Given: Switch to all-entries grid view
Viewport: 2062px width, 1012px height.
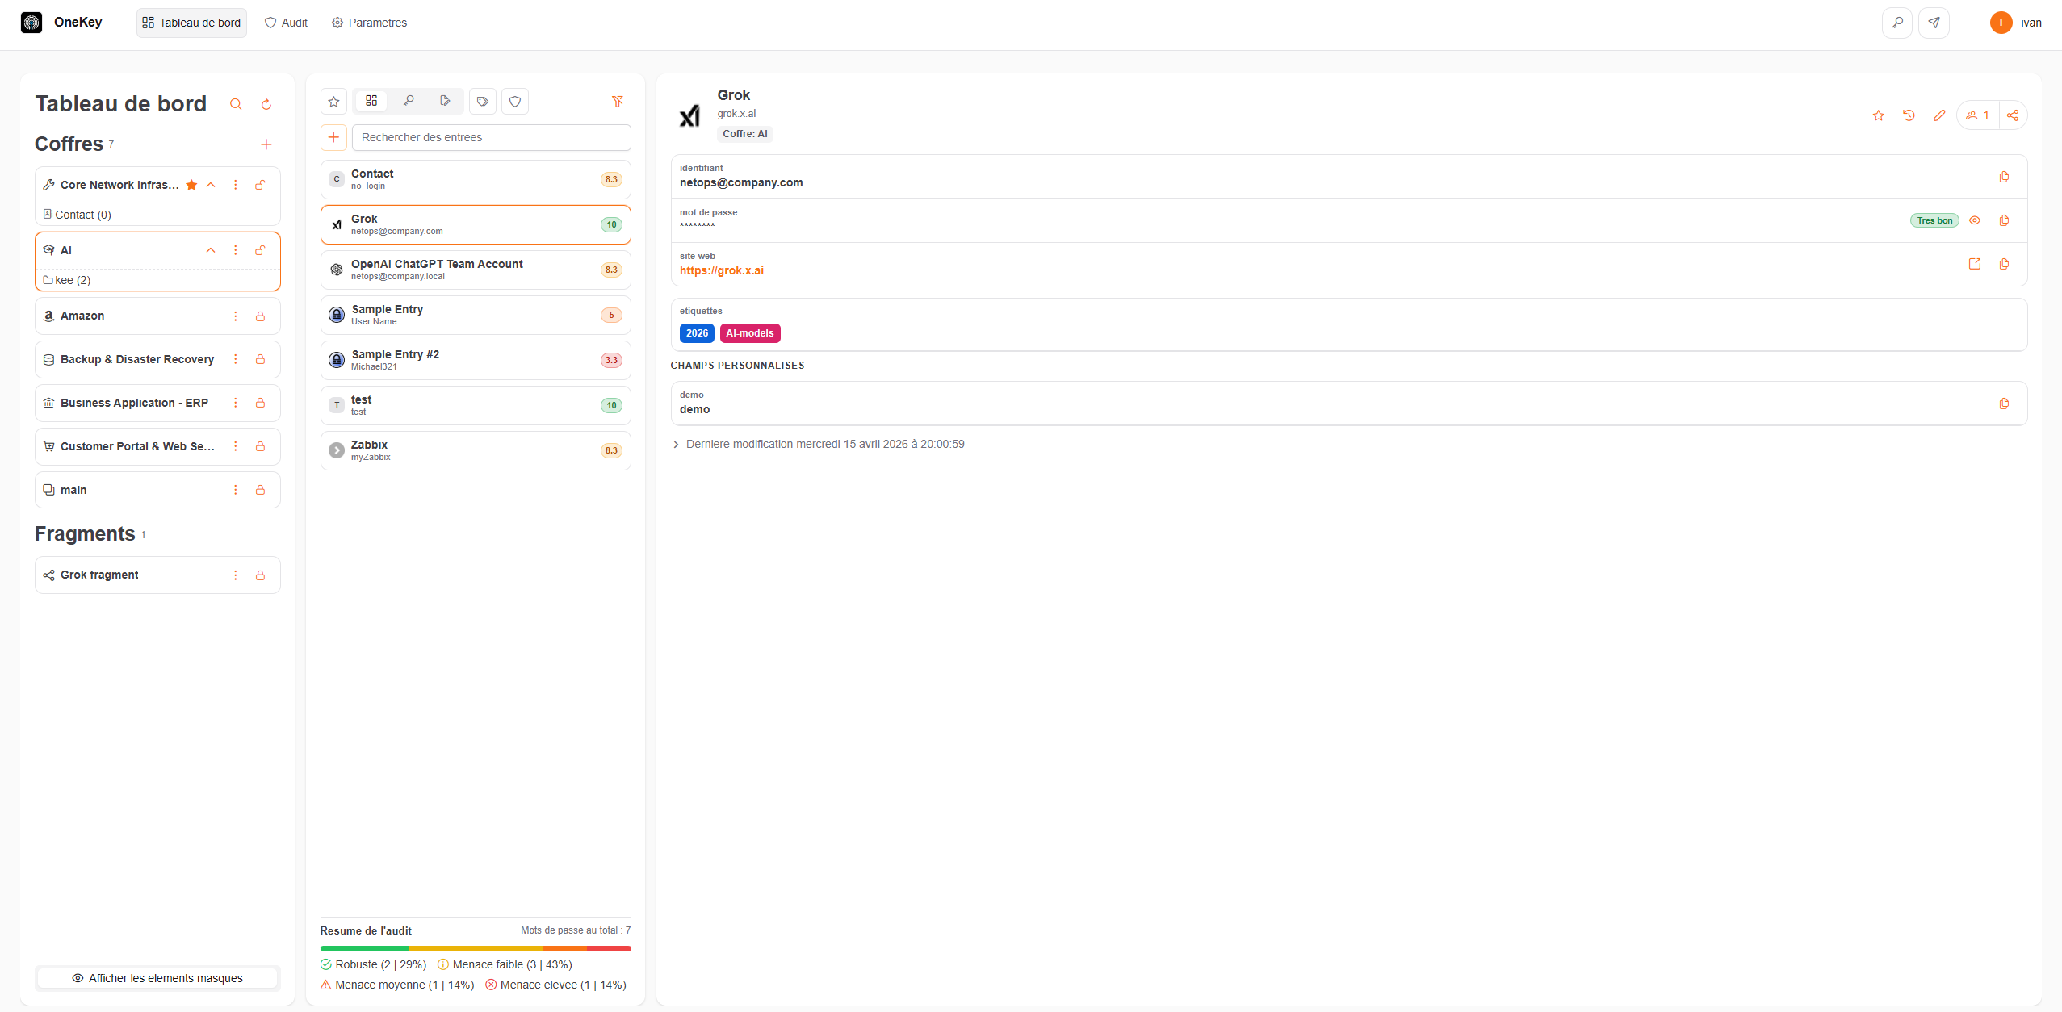Looking at the screenshot, I should pyautogui.click(x=371, y=101).
